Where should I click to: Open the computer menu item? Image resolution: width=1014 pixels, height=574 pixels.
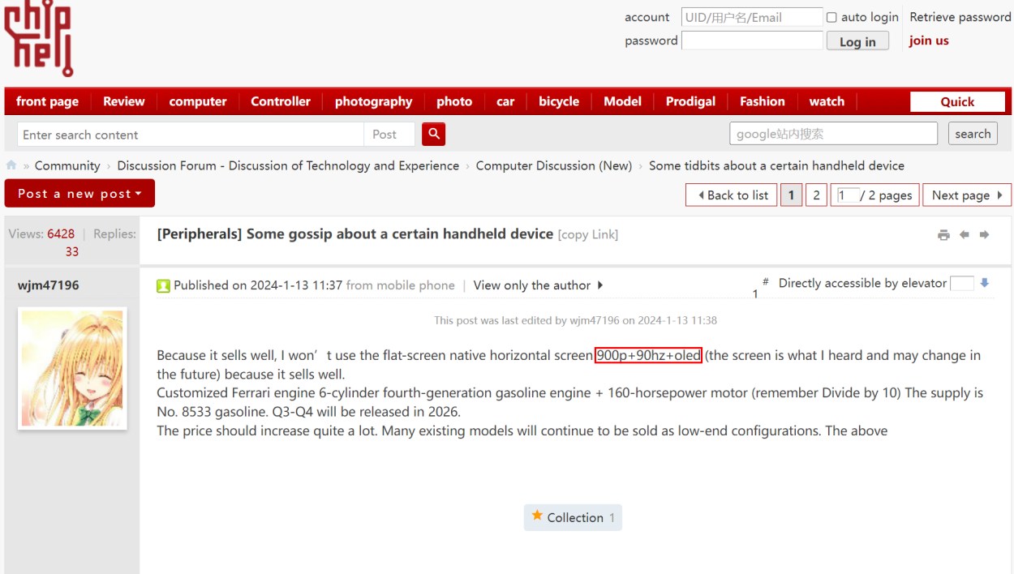pos(197,101)
